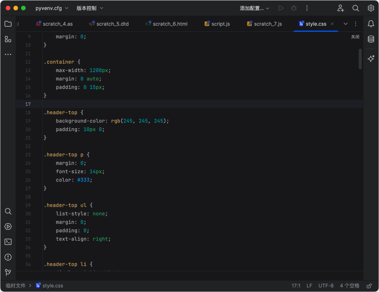Screen dimensions: 379x292
Task: Click the '.header-top p' selector
Action: [x=64, y=155]
